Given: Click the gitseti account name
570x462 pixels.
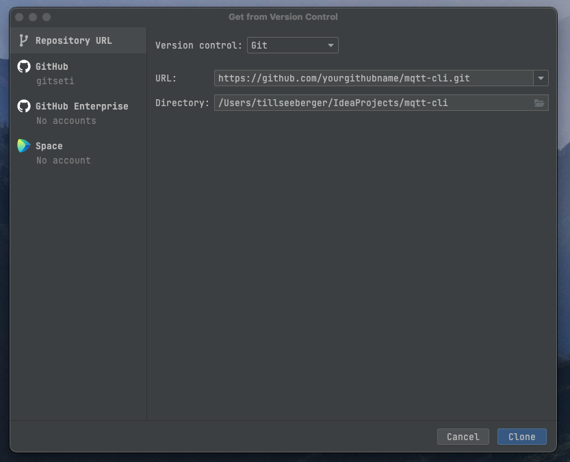Looking at the screenshot, I should (55, 81).
